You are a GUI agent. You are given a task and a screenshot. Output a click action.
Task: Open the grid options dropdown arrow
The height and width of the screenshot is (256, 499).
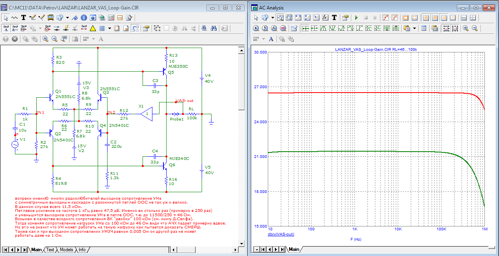[x=109, y=28]
